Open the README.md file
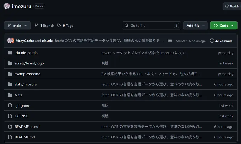Image resolution: width=241 pixels, height=144 pixels. click(x=25, y=137)
